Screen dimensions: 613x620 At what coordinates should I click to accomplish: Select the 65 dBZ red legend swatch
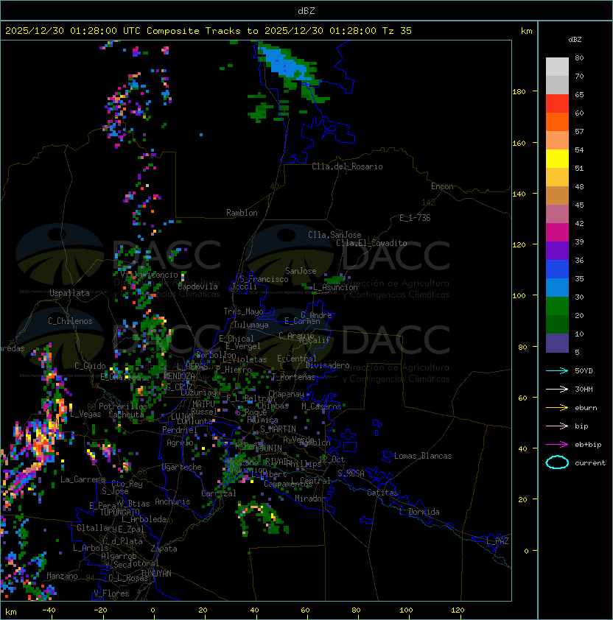tap(557, 104)
